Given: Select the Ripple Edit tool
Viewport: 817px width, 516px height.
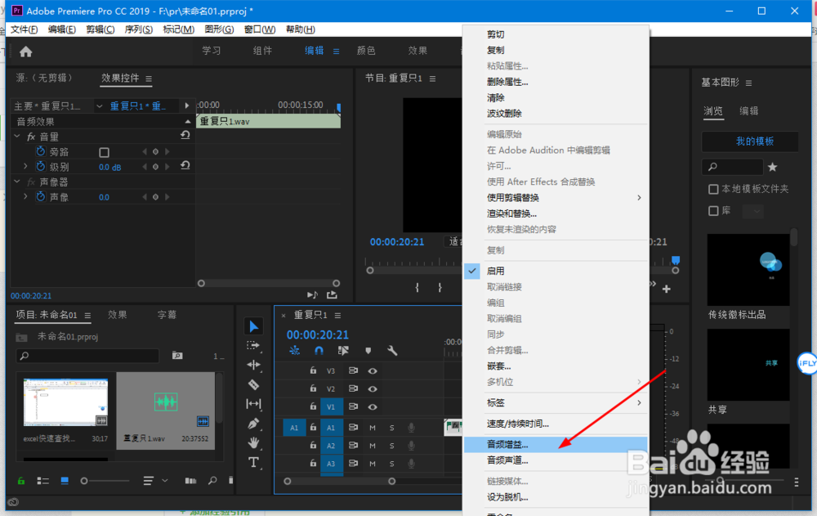Looking at the screenshot, I should tap(253, 365).
